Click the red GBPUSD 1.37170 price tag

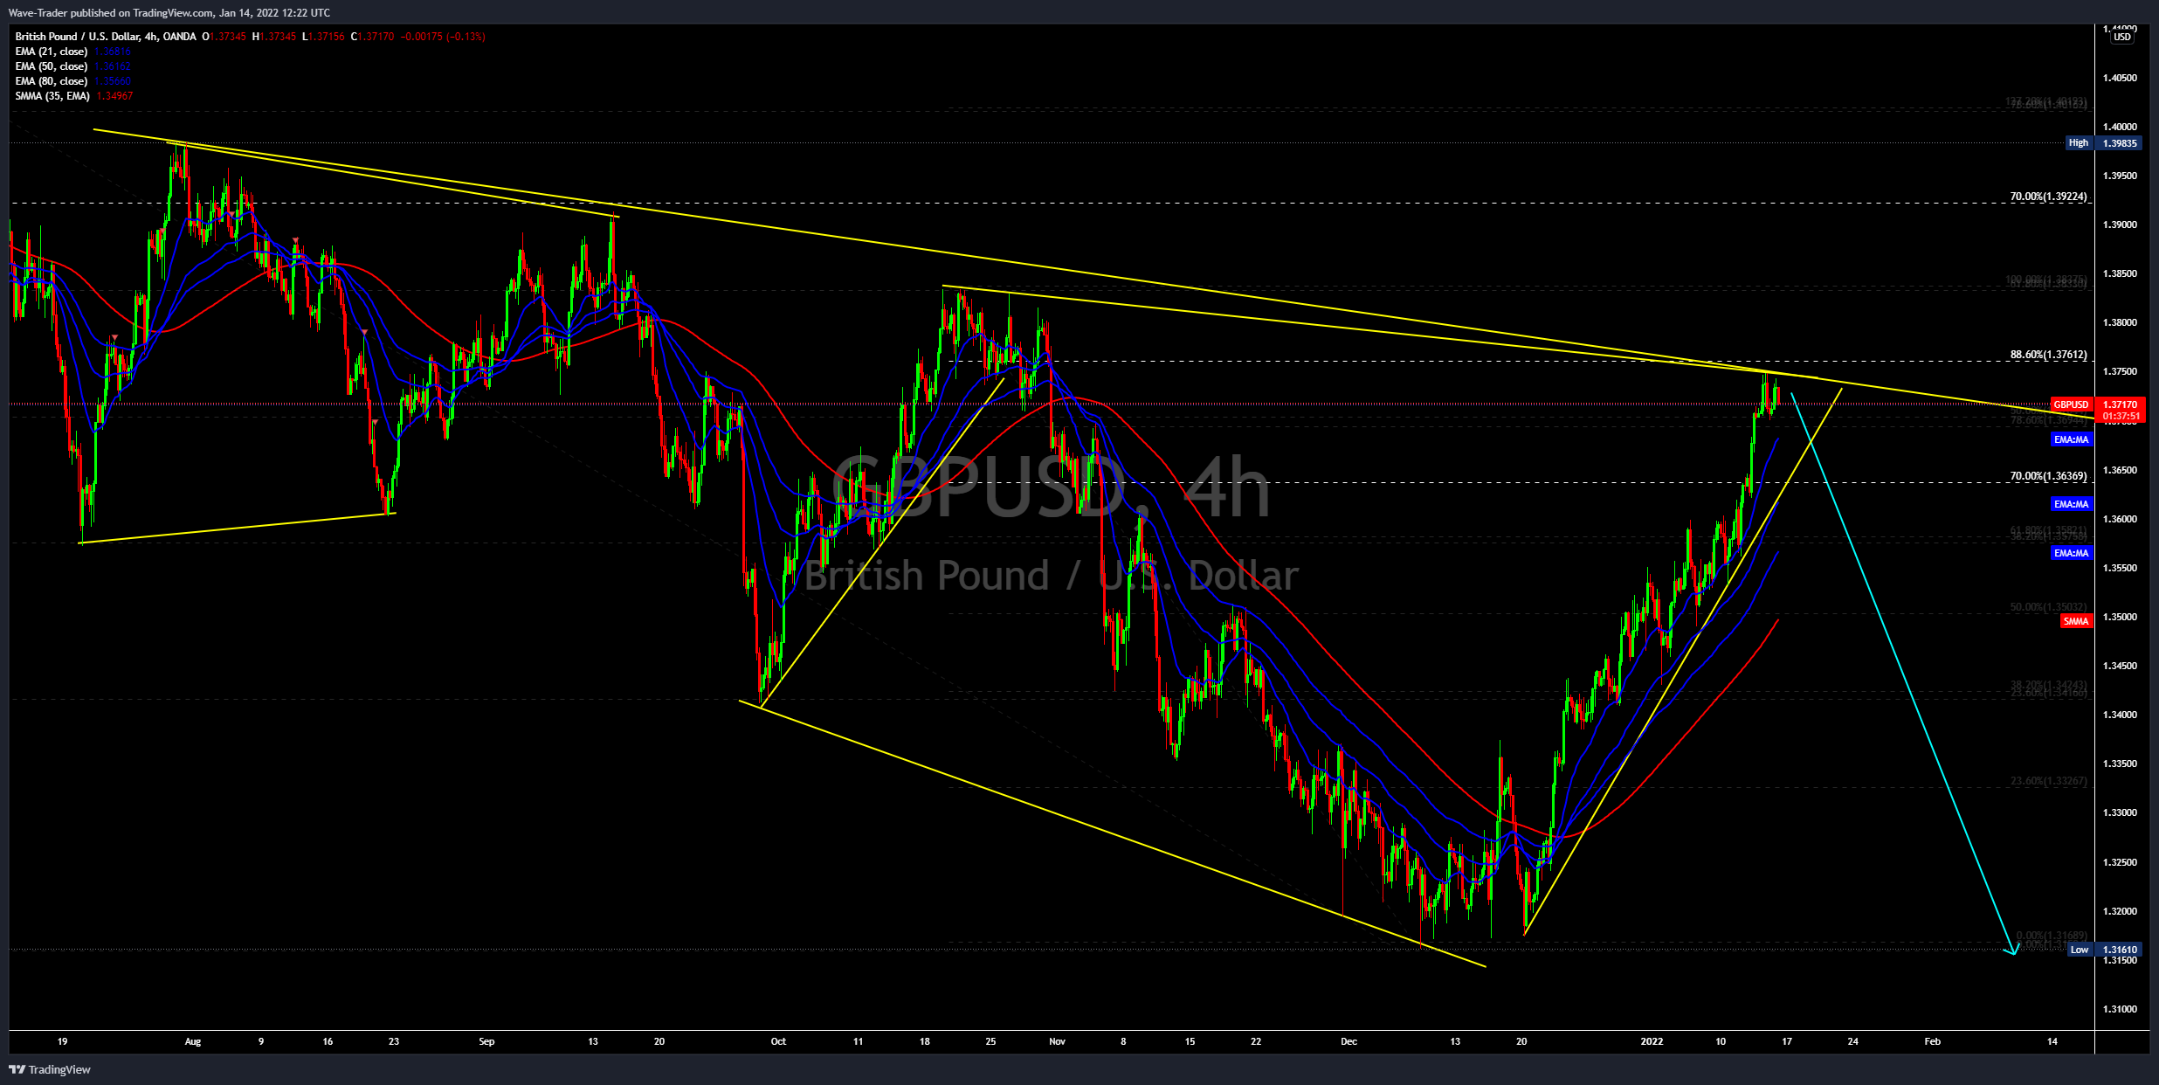2098,404
